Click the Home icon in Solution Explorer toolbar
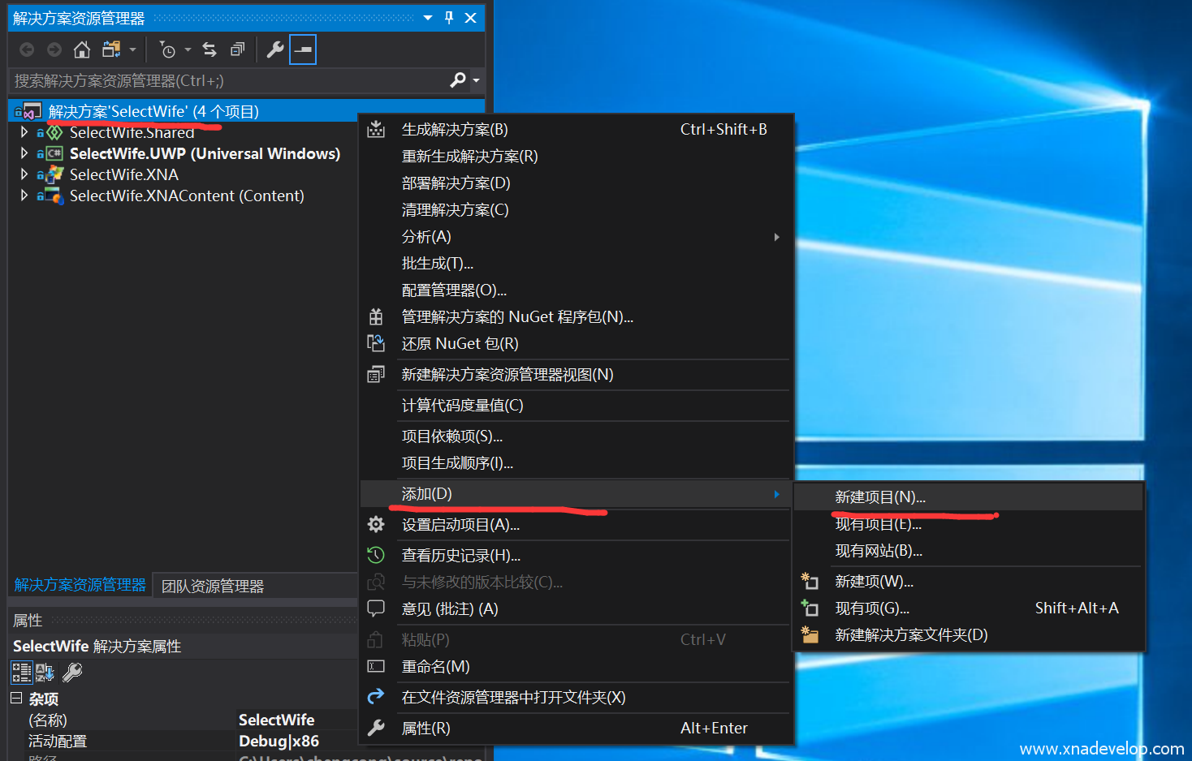Screen dimensions: 1192x761 pos(81,50)
